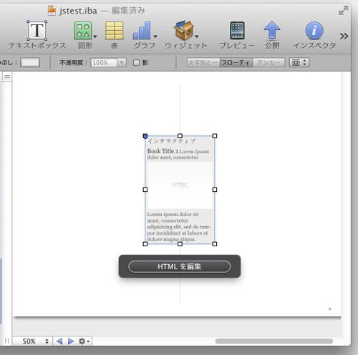Screen dimensions: 358x355
Task: Click the HTML widget placeholder
Action: point(180,185)
